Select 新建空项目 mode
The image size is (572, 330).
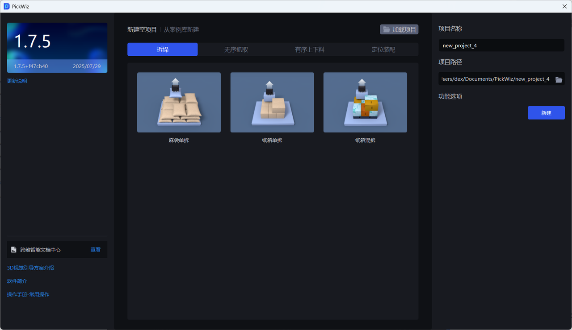pos(142,30)
